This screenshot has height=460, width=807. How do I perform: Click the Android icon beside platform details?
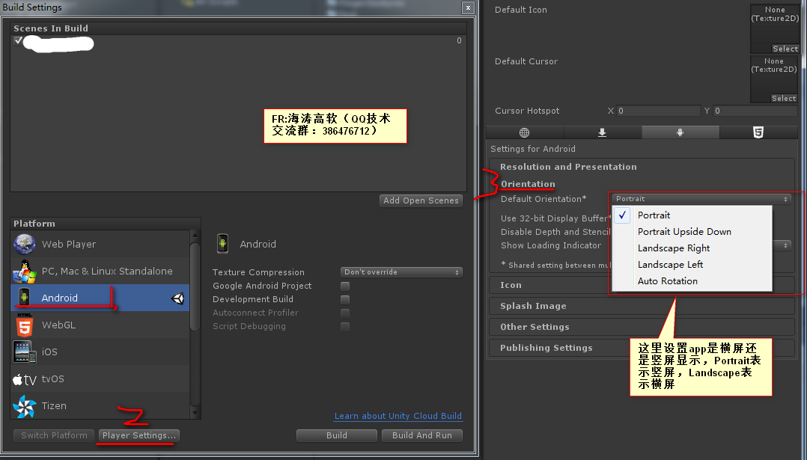tap(222, 244)
